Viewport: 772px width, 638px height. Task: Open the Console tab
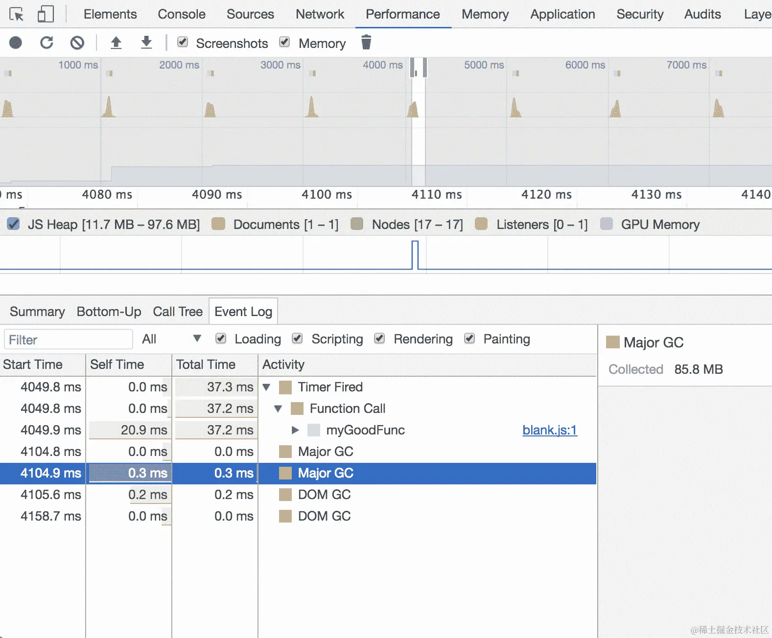[x=182, y=14]
